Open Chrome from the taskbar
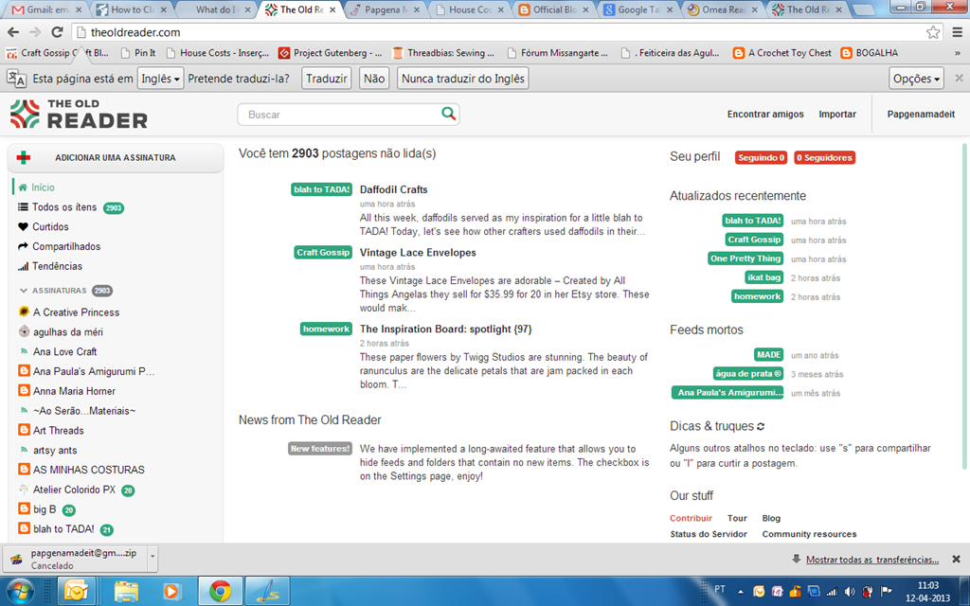Viewport: 970px width, 606px height. [x=220, y=591]
